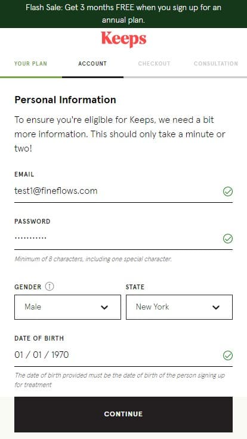Focus the Password input field
Screen dimensions: 247x439
[123, 239]
